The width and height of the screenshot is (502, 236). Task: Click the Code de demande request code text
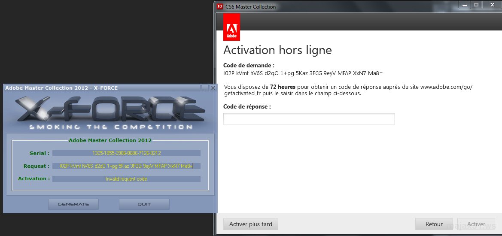pos(303,73)
